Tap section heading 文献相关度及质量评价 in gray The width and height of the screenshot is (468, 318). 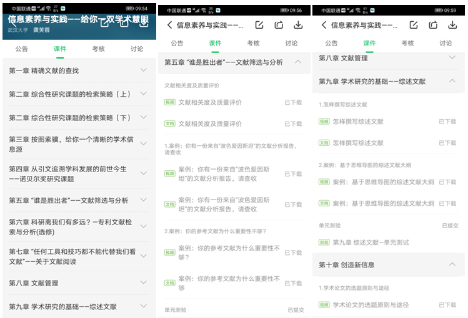192,85
